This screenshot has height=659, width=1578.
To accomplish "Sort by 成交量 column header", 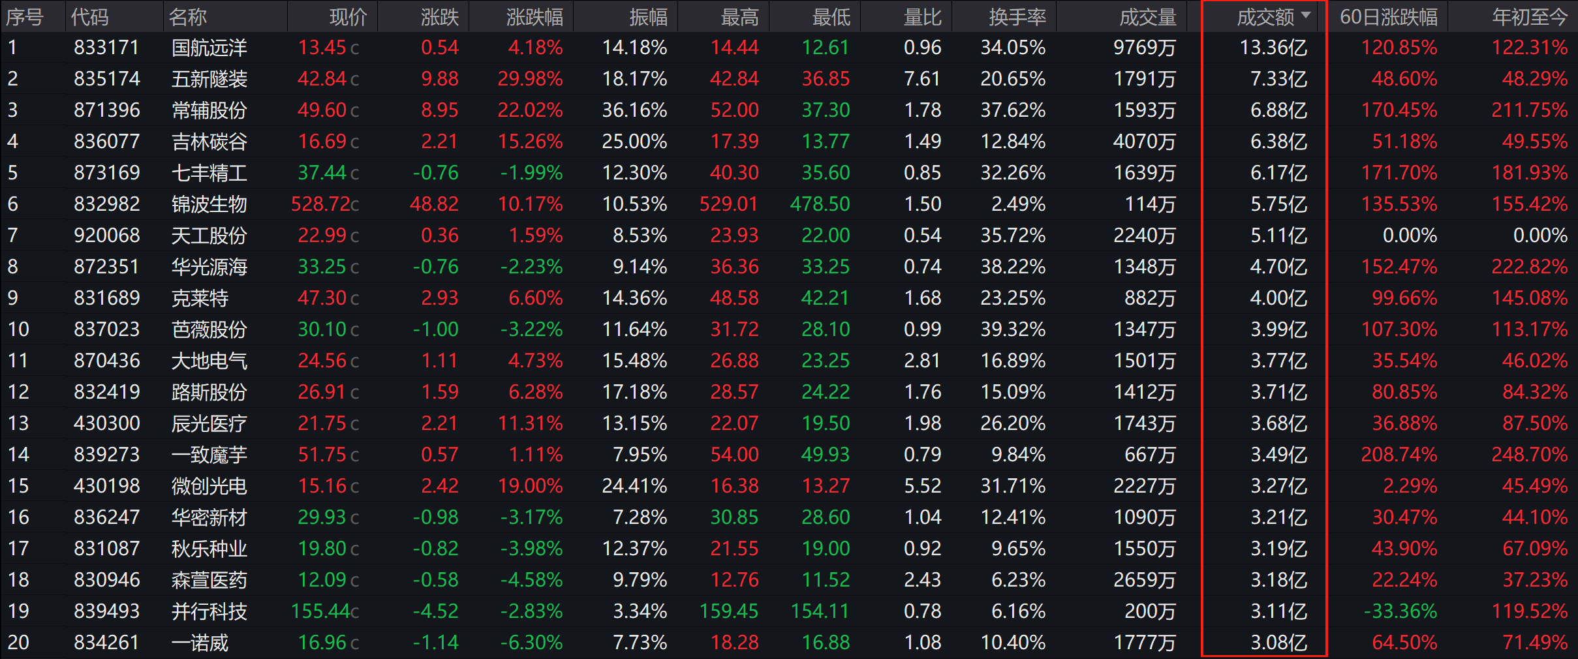I will 1149,17.
